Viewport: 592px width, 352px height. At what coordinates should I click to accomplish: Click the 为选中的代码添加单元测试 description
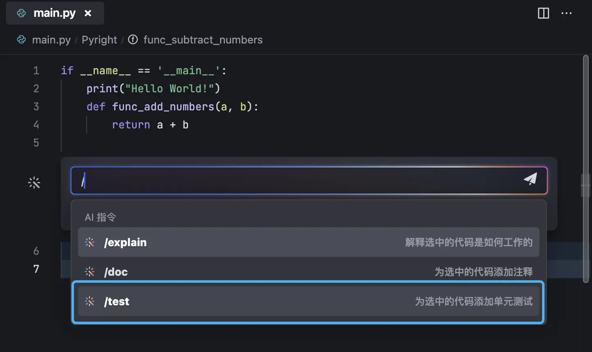pos(474,302)
